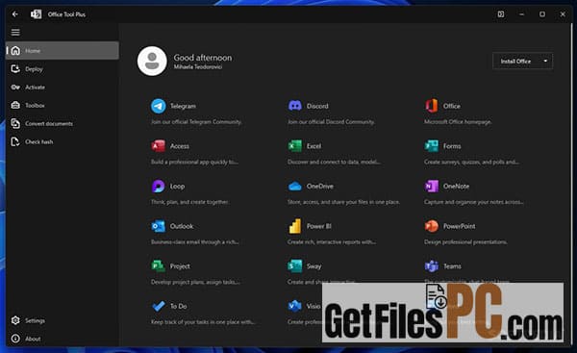Click the PowerPoint app icon

431,226
